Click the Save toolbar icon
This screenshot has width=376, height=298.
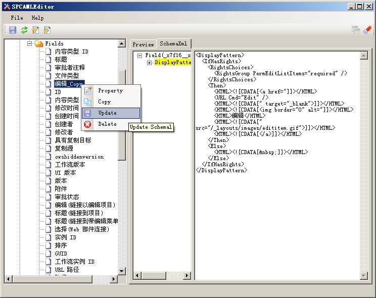click(13, 30)
